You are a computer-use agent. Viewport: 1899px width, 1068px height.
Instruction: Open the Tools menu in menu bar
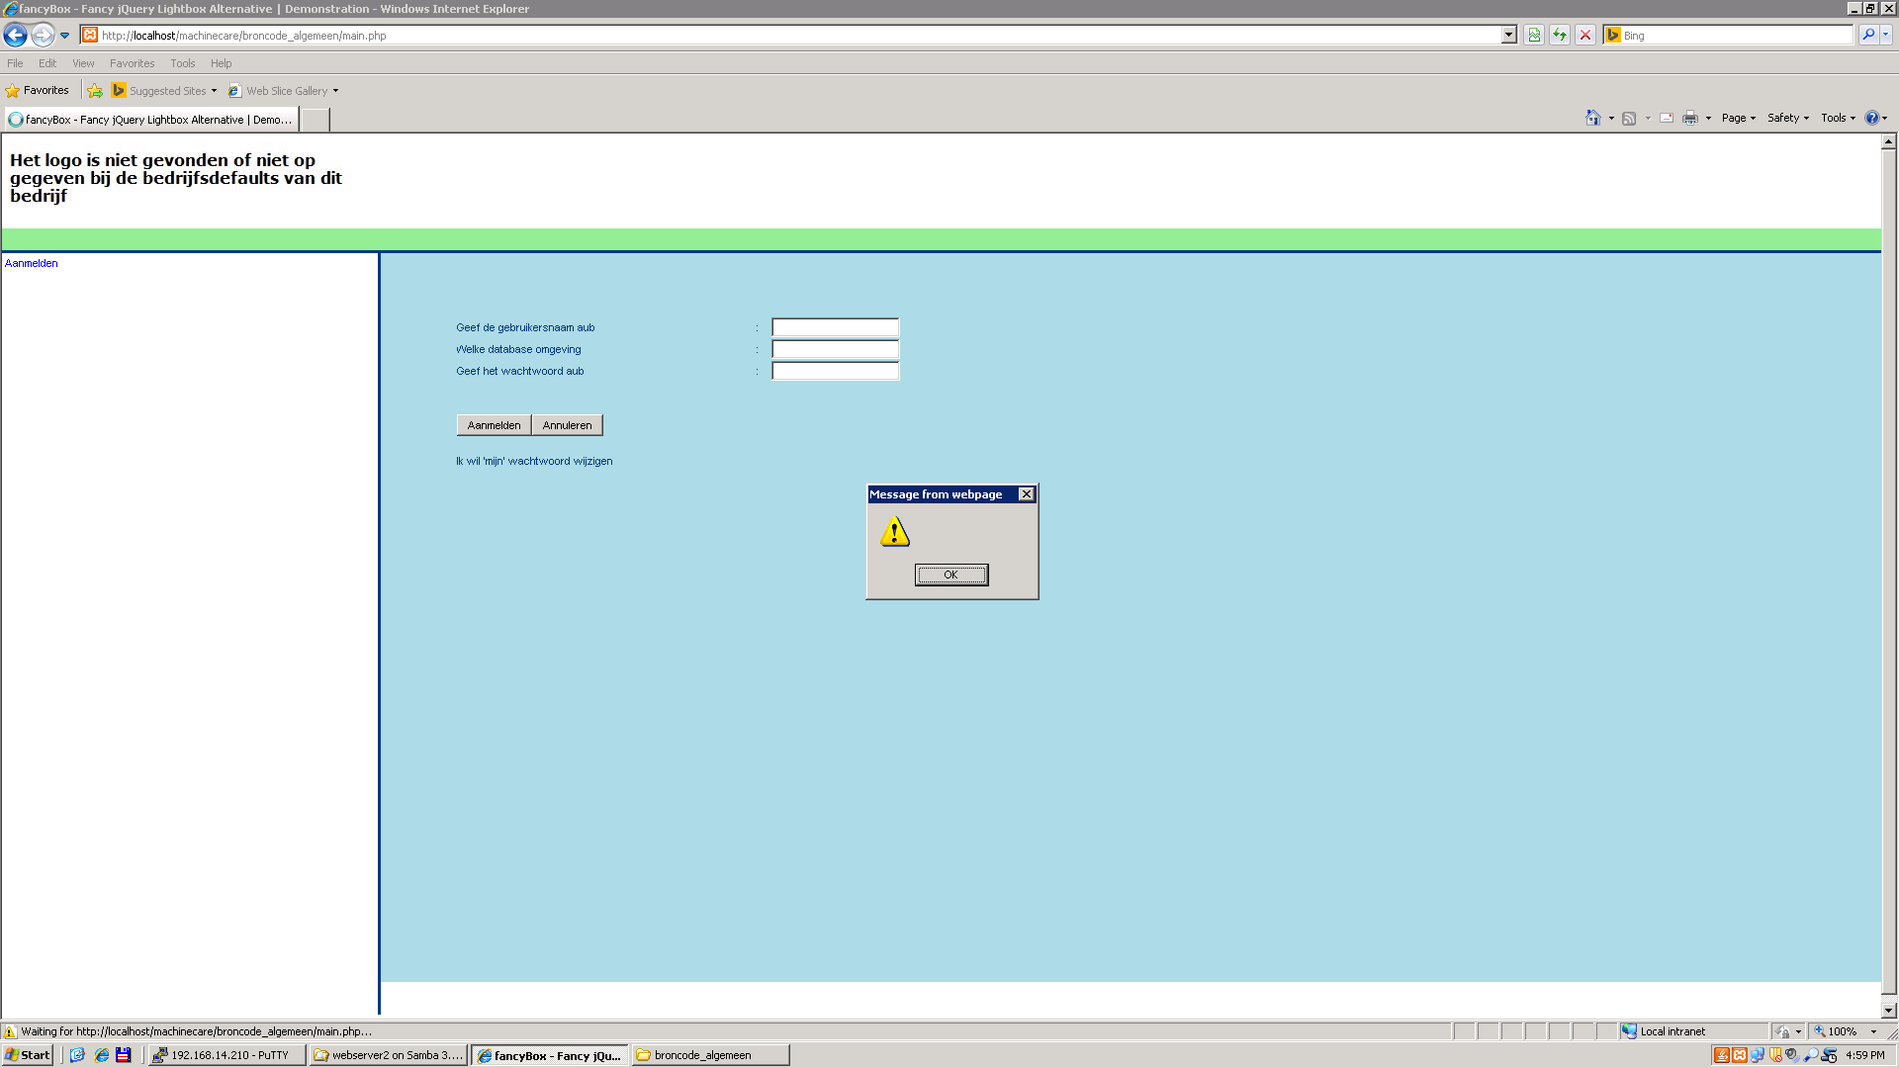pos(183,63)
